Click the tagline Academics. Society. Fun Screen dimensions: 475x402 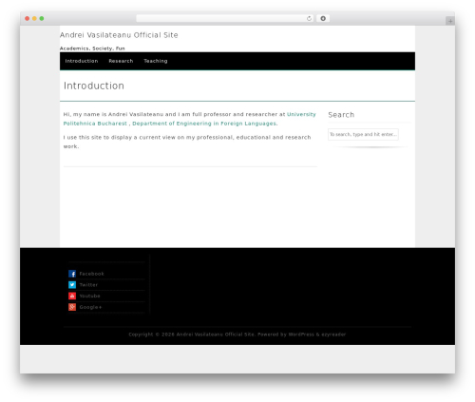92,48
